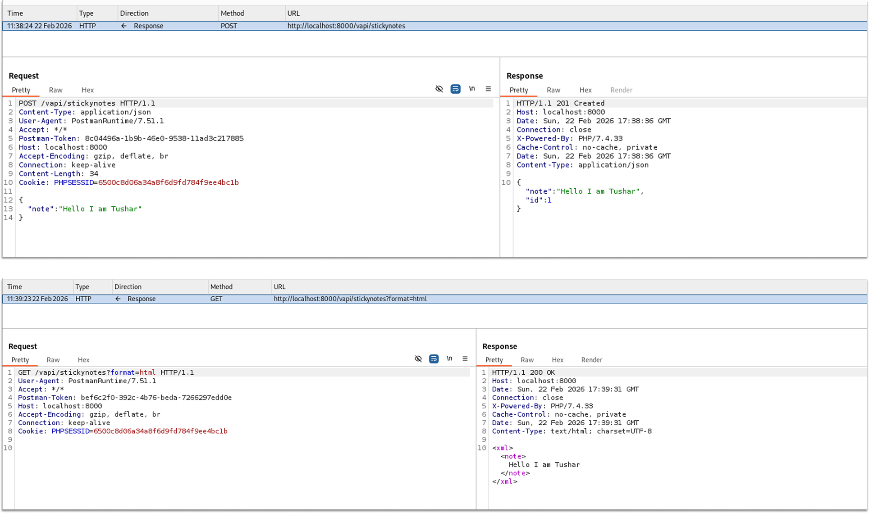869x513 pixels.
Task: Click the URL column header in lower table
Action: point(279,286)
